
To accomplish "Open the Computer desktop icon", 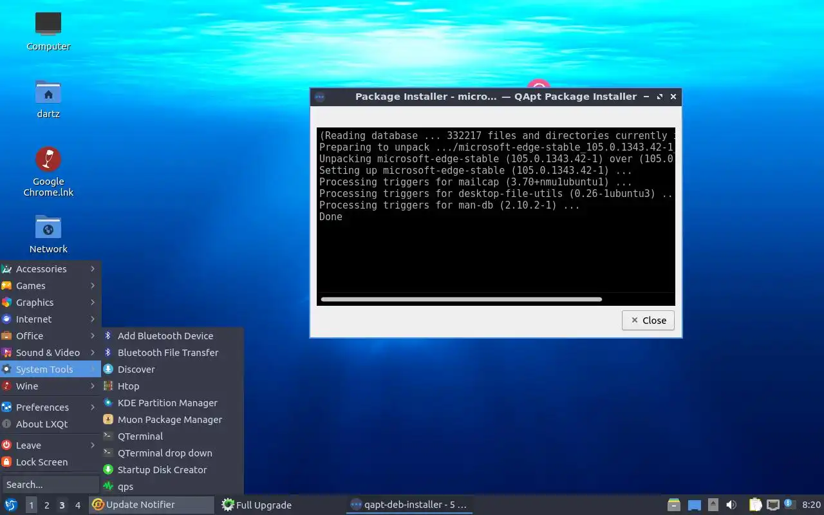I will (x=48, y=31).
